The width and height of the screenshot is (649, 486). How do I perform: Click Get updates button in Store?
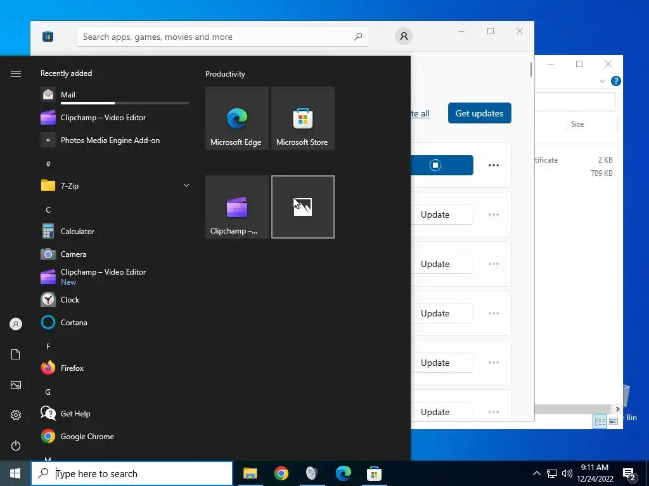[479, 113]
